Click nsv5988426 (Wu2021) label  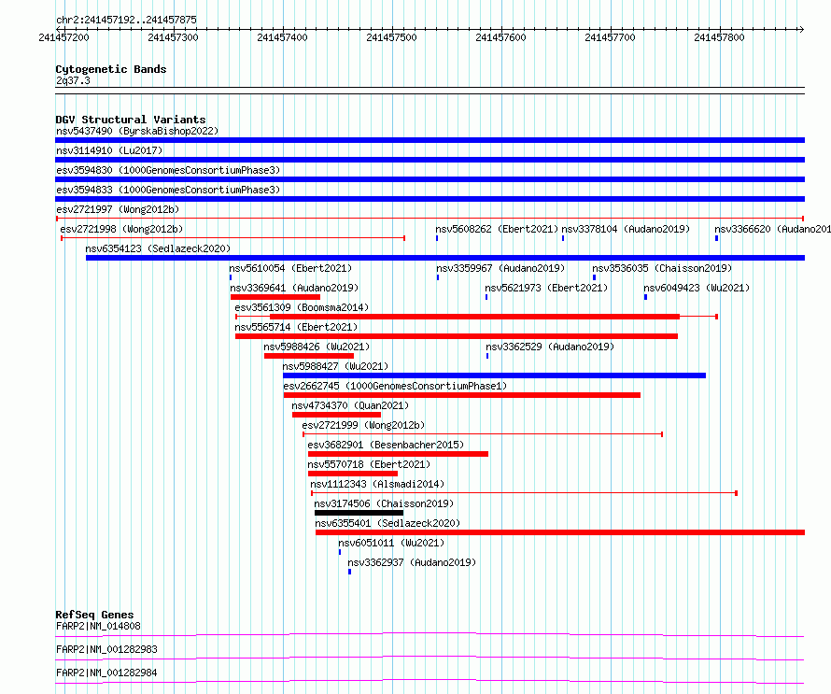317,347
